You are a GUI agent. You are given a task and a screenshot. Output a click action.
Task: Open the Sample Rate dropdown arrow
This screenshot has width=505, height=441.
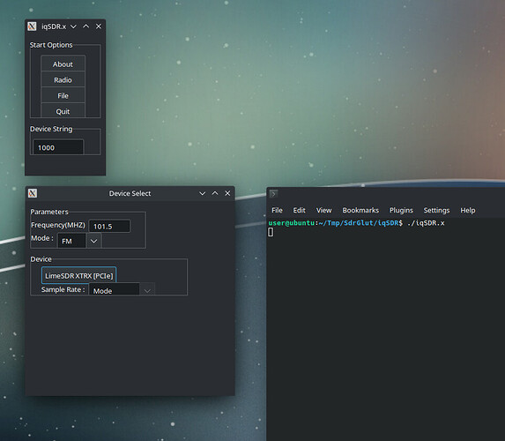coord(147,290)
